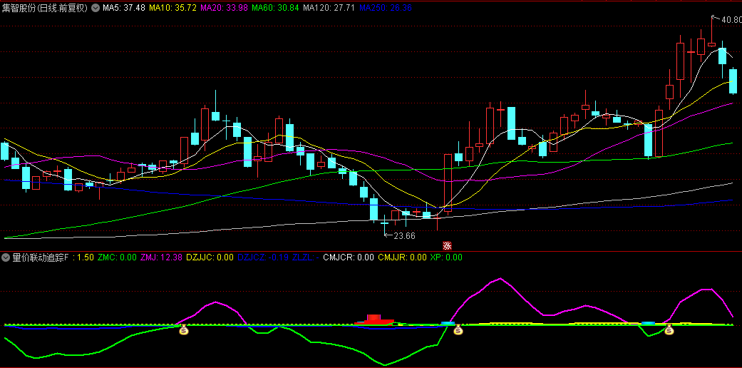The height and width of the screenshot is (368, 742).
Task: Click the yellow 1.50 indicator value
Action: [86, 257]
